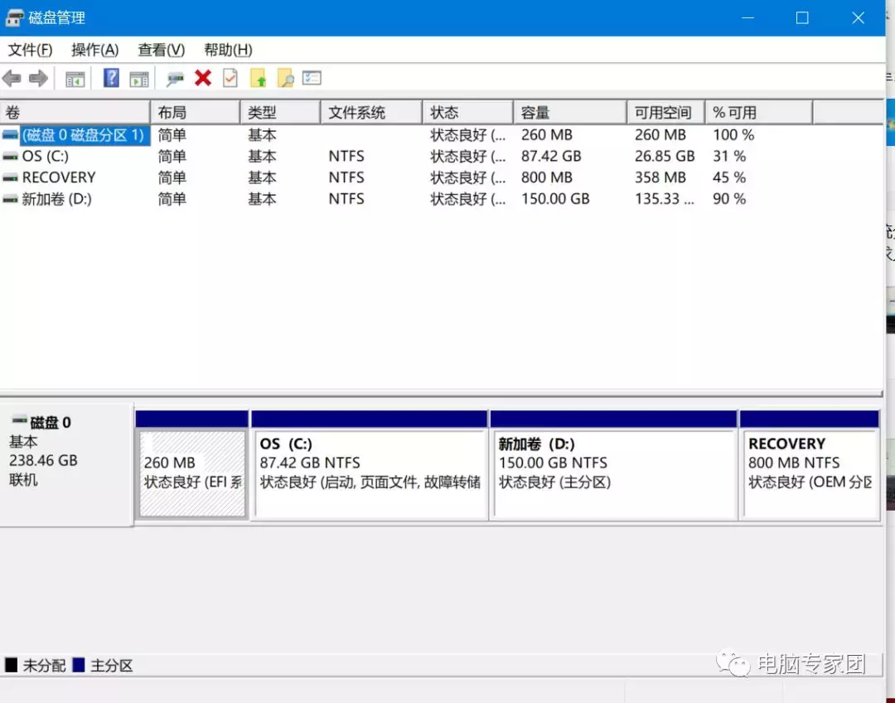Click the Forward arrow in toolbar

(x=38, y=79)
